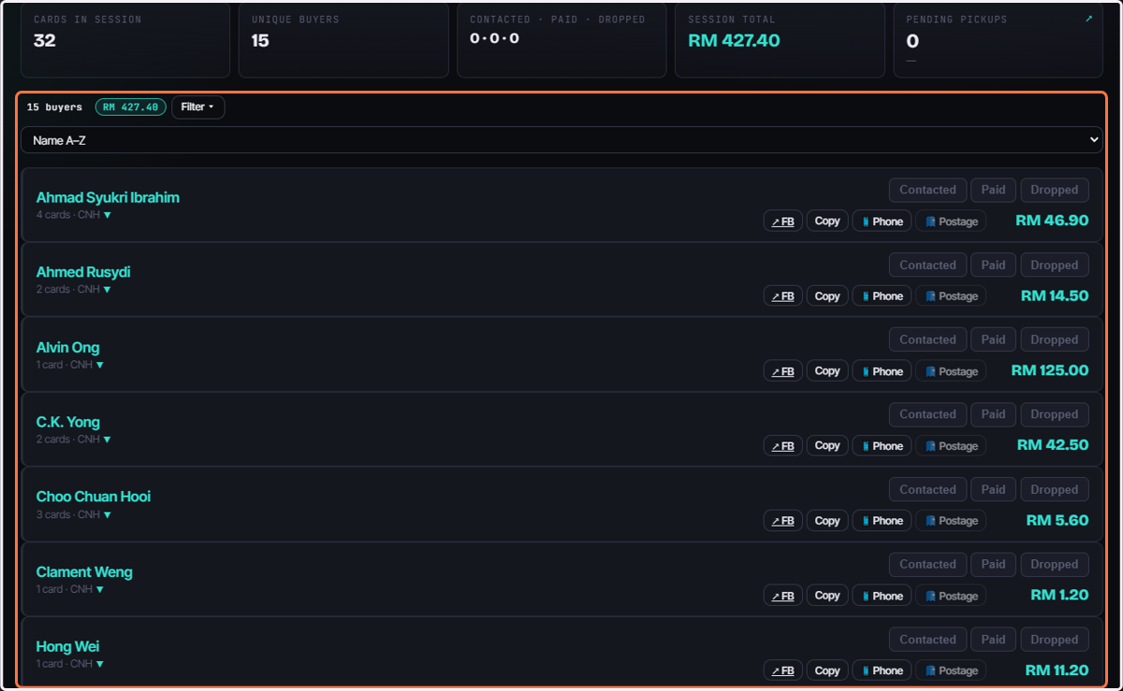Mark Clament Weng as Paid
The height and width of the screenshot is (691, 1123).
(993, 565)
